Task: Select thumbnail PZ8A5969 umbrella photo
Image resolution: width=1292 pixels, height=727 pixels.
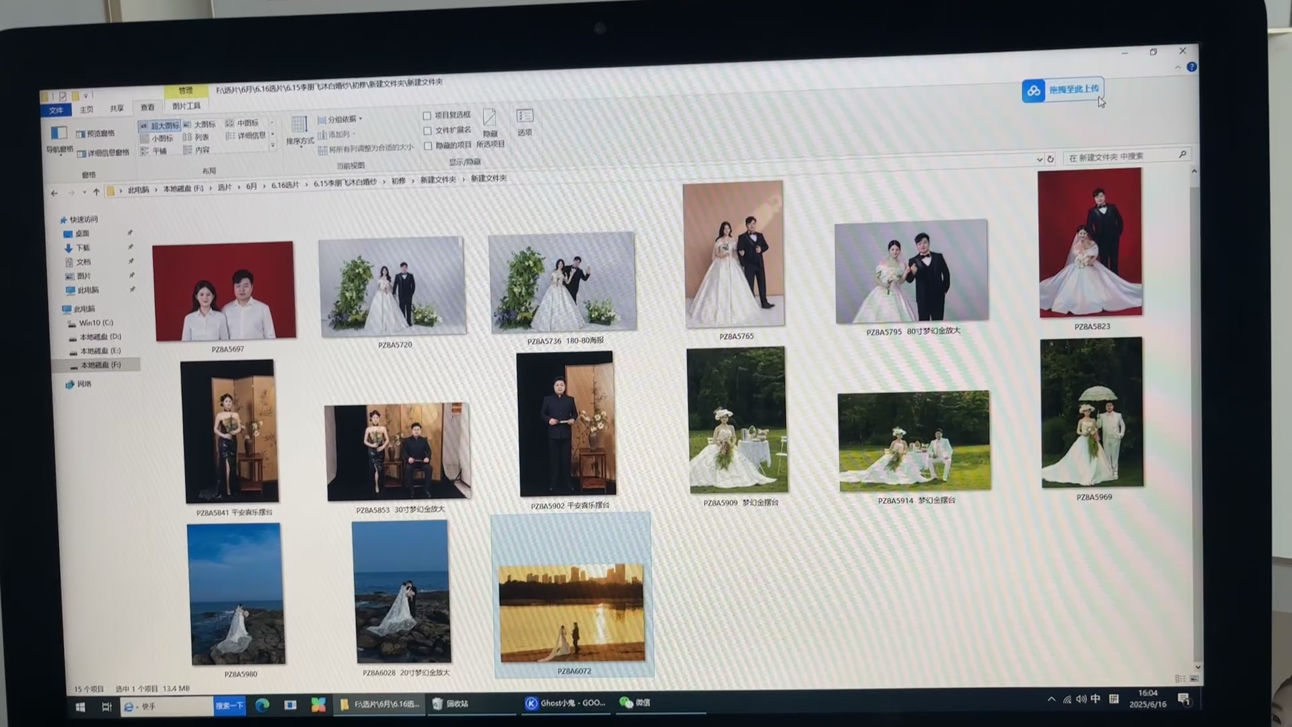Action: 1091,412
